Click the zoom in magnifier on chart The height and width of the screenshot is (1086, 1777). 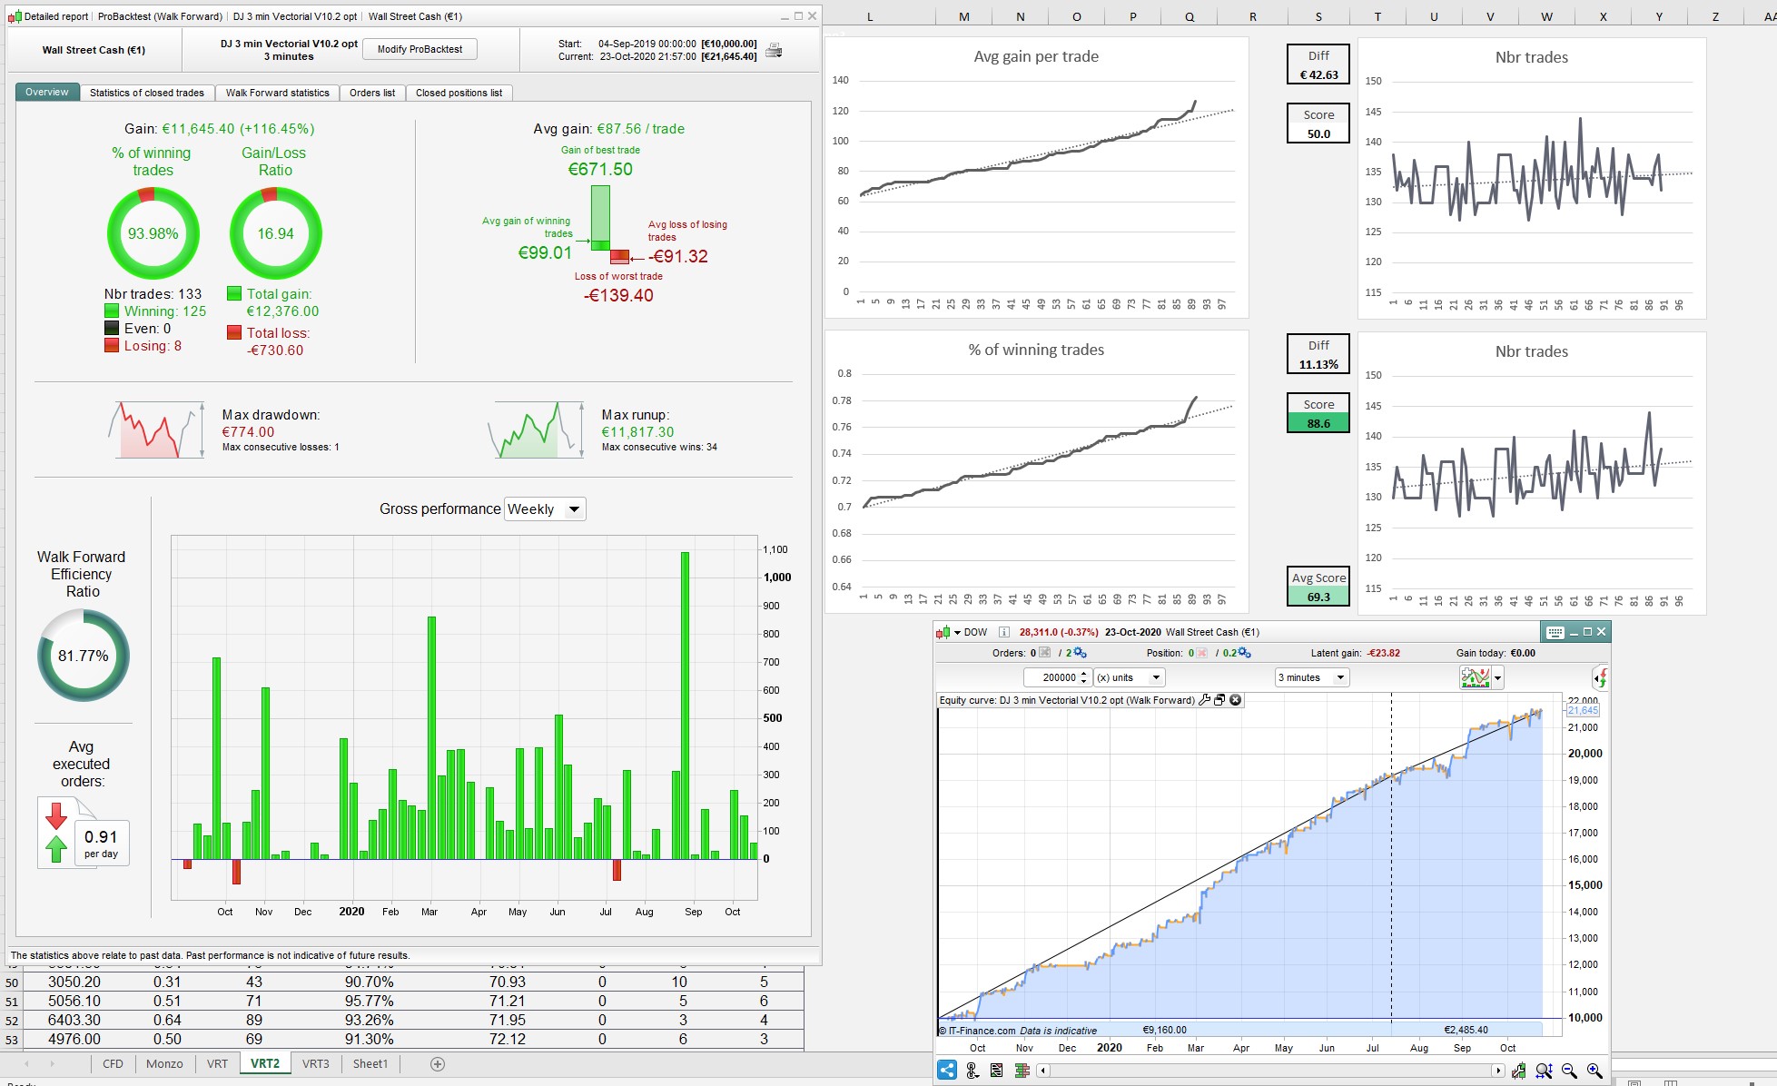coord(1594,1071)
